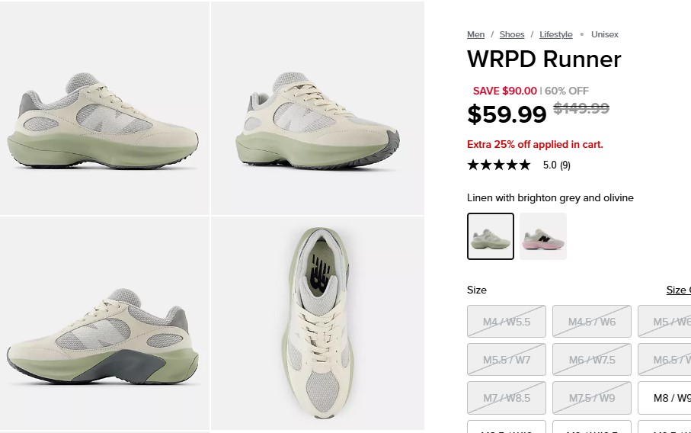Open the side-view shoe image
This screenshot has height=433, width=691.
point(104,107)
